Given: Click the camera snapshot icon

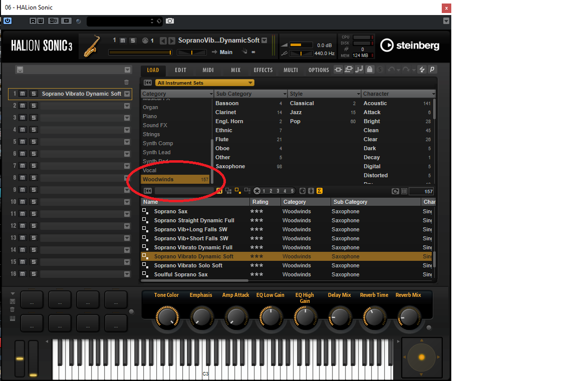Looking at the screenshot, I should tap(170, 21).
